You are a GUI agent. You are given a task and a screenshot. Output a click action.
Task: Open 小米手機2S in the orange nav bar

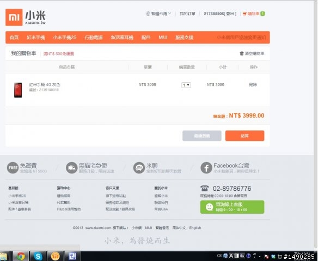(x=64, y=38)
